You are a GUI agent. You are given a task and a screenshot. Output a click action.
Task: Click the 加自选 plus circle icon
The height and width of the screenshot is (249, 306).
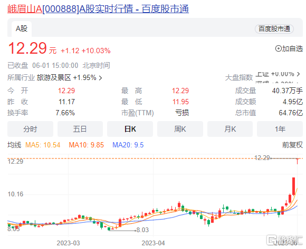click(278, 48)
